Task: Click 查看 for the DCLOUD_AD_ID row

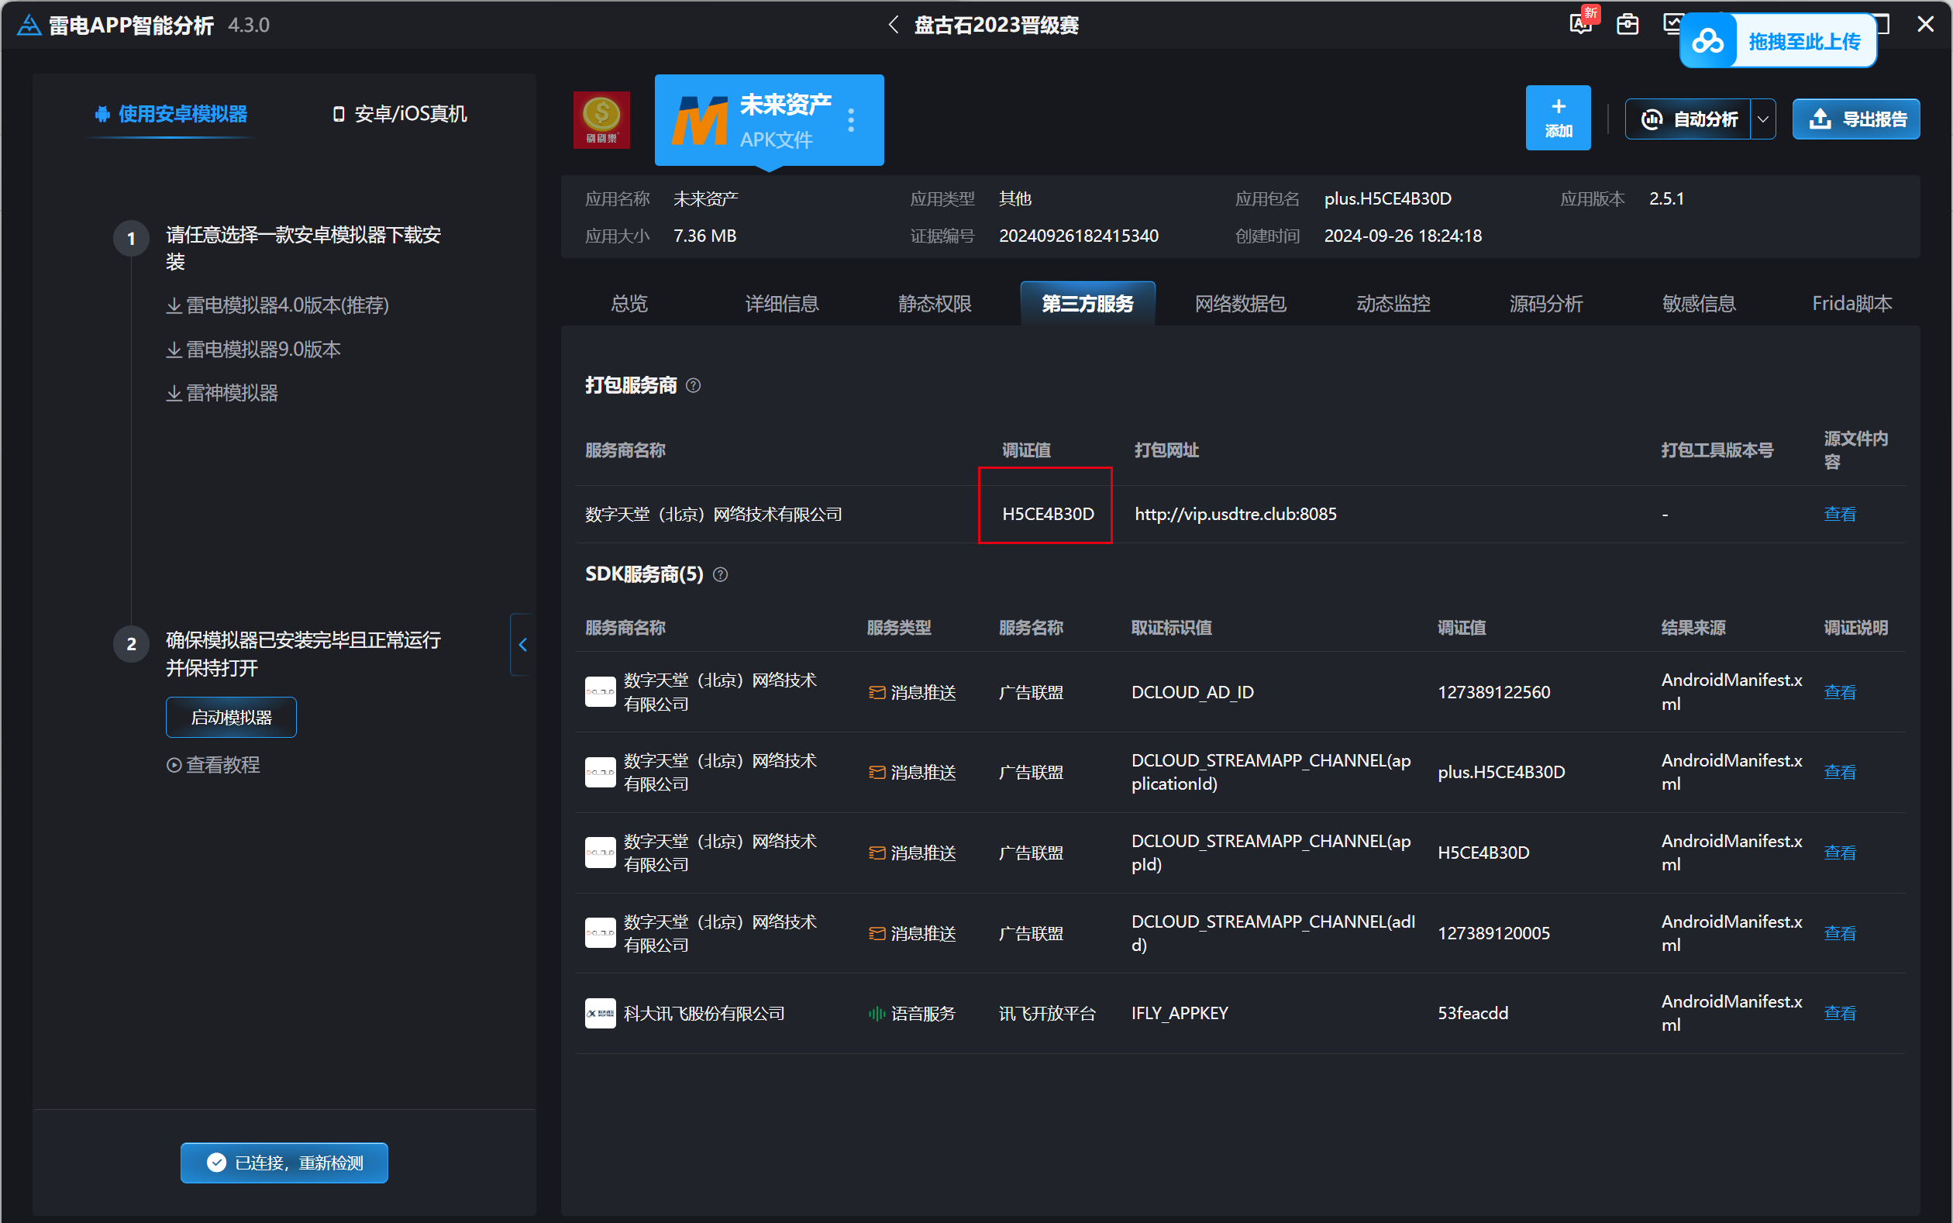Action: tap(1839, 692)
